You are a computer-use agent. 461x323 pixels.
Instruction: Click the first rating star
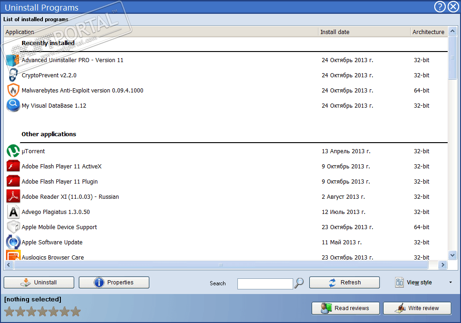(9, 311)
